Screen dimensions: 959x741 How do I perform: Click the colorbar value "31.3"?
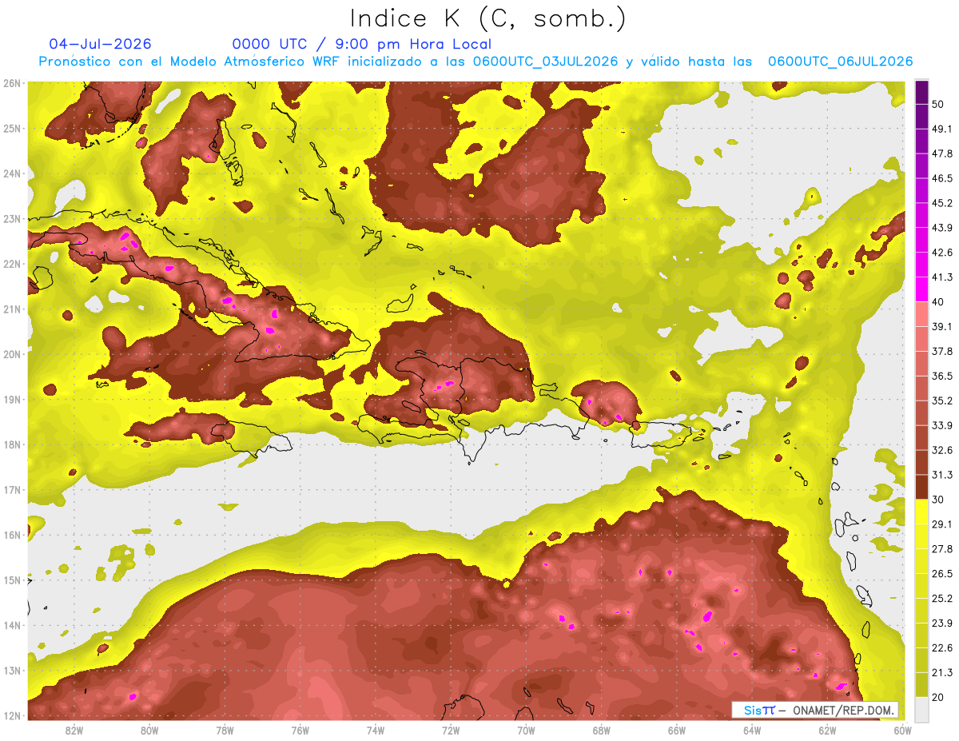[x=942, y=475]
